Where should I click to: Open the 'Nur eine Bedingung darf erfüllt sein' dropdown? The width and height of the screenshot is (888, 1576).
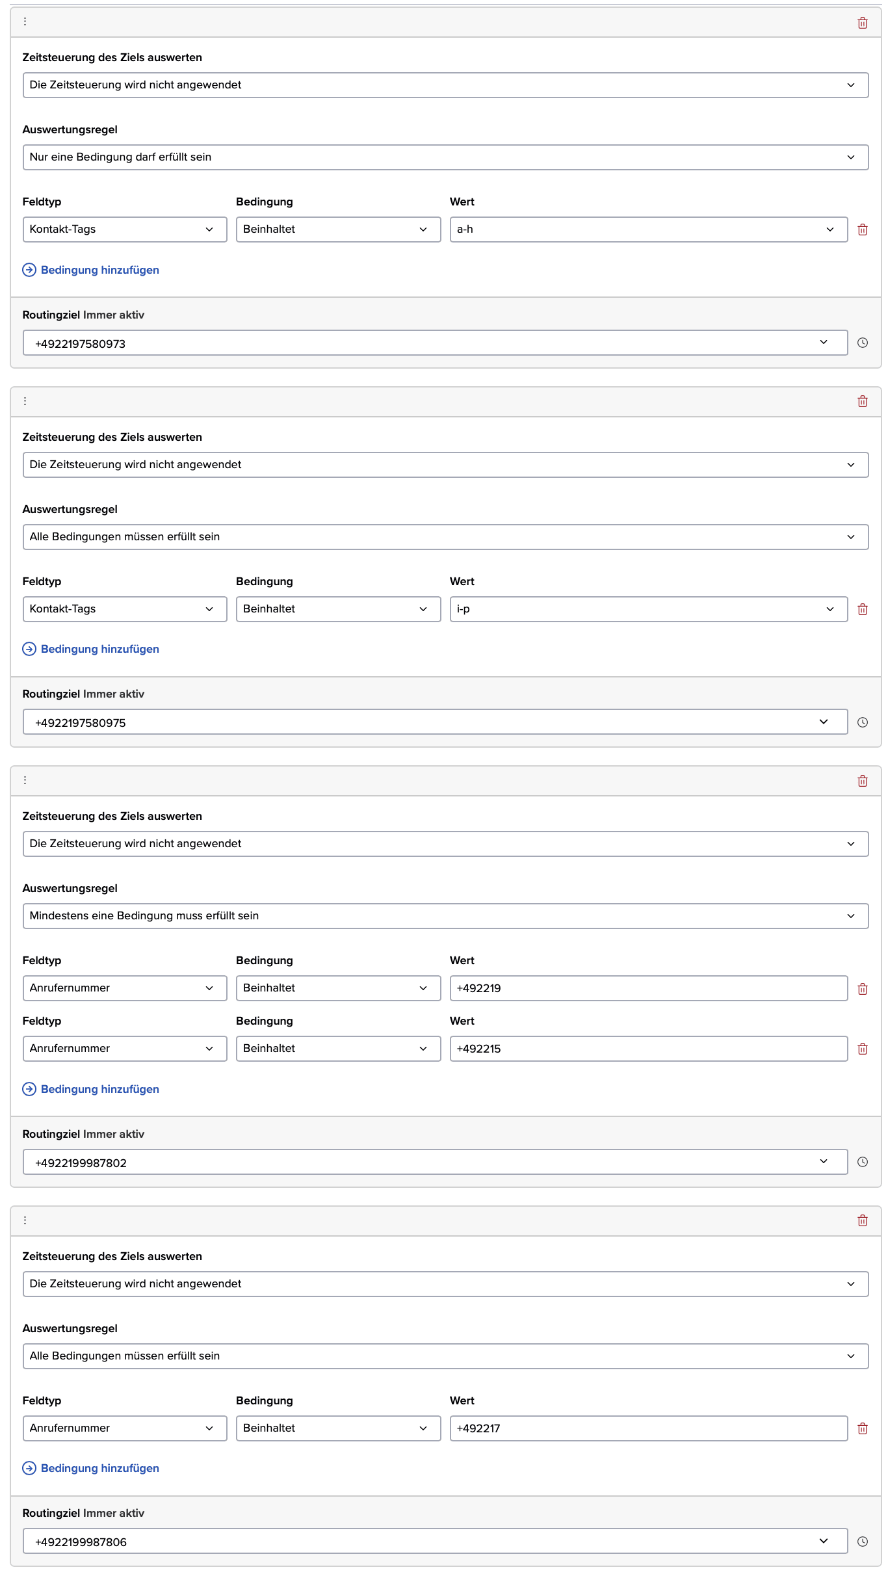445,157
